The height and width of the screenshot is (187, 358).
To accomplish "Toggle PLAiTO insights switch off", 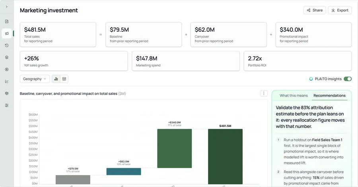I will pyautogui.click(x=348, y=79).
